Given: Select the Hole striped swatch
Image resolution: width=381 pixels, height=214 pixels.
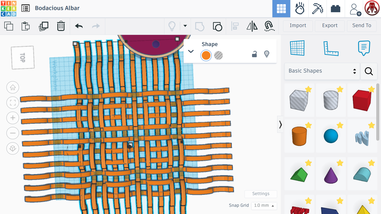Looking at the screenshot, I should point(219,55).
